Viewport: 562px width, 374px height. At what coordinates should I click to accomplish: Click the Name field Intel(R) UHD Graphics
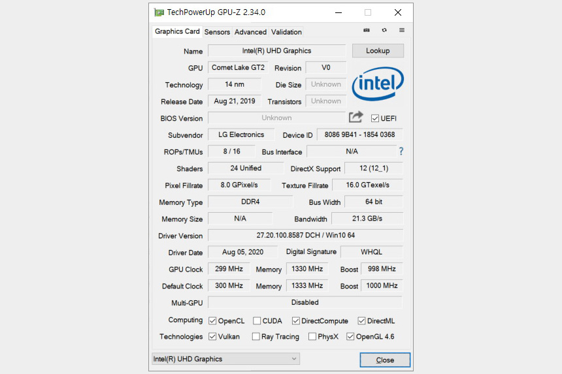[x=276, y=51]
